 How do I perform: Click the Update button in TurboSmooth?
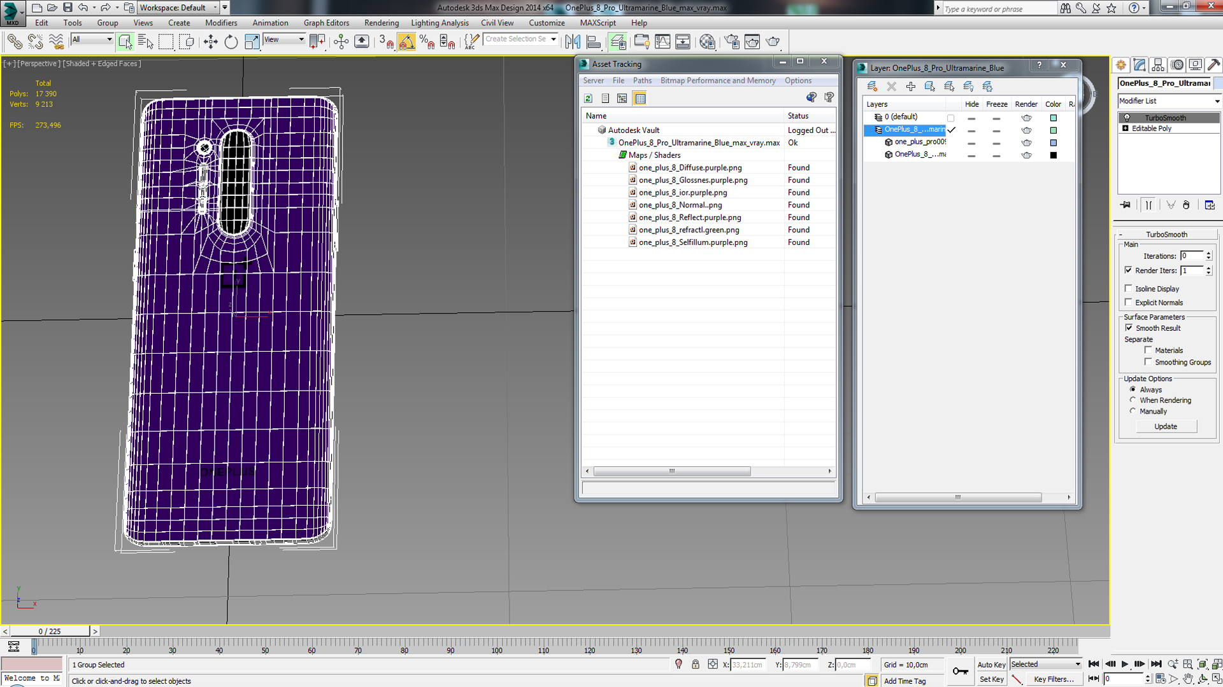[x=1166, y=426]
